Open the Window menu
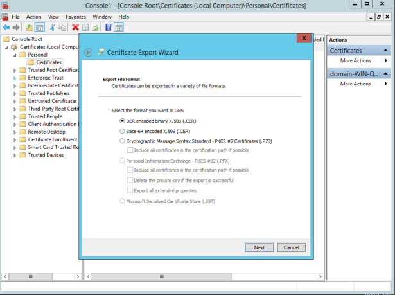Image resolution: width=395 pixels, height=295 pixels. point(102,17)
